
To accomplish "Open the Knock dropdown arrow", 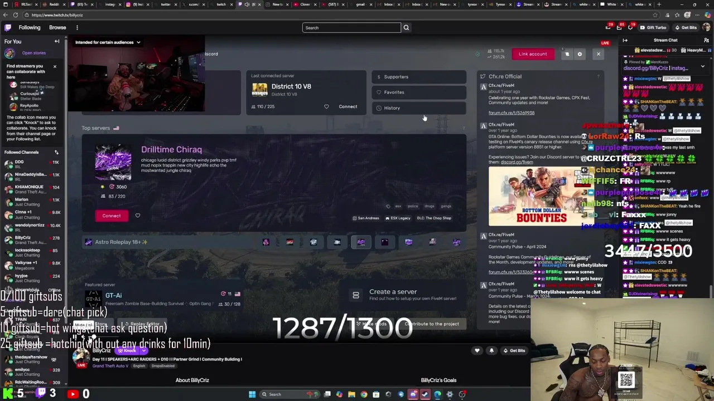I will [144, 350].
